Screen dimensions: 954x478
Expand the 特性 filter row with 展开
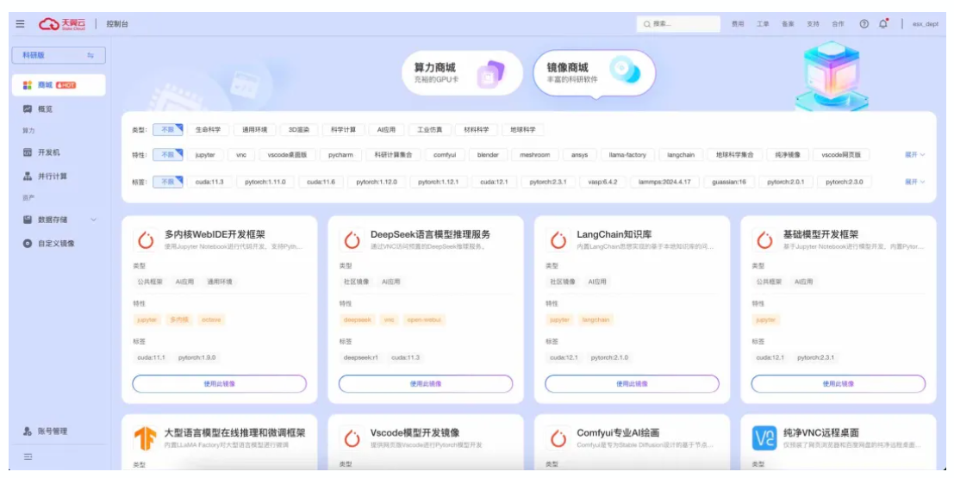(914, 155)
